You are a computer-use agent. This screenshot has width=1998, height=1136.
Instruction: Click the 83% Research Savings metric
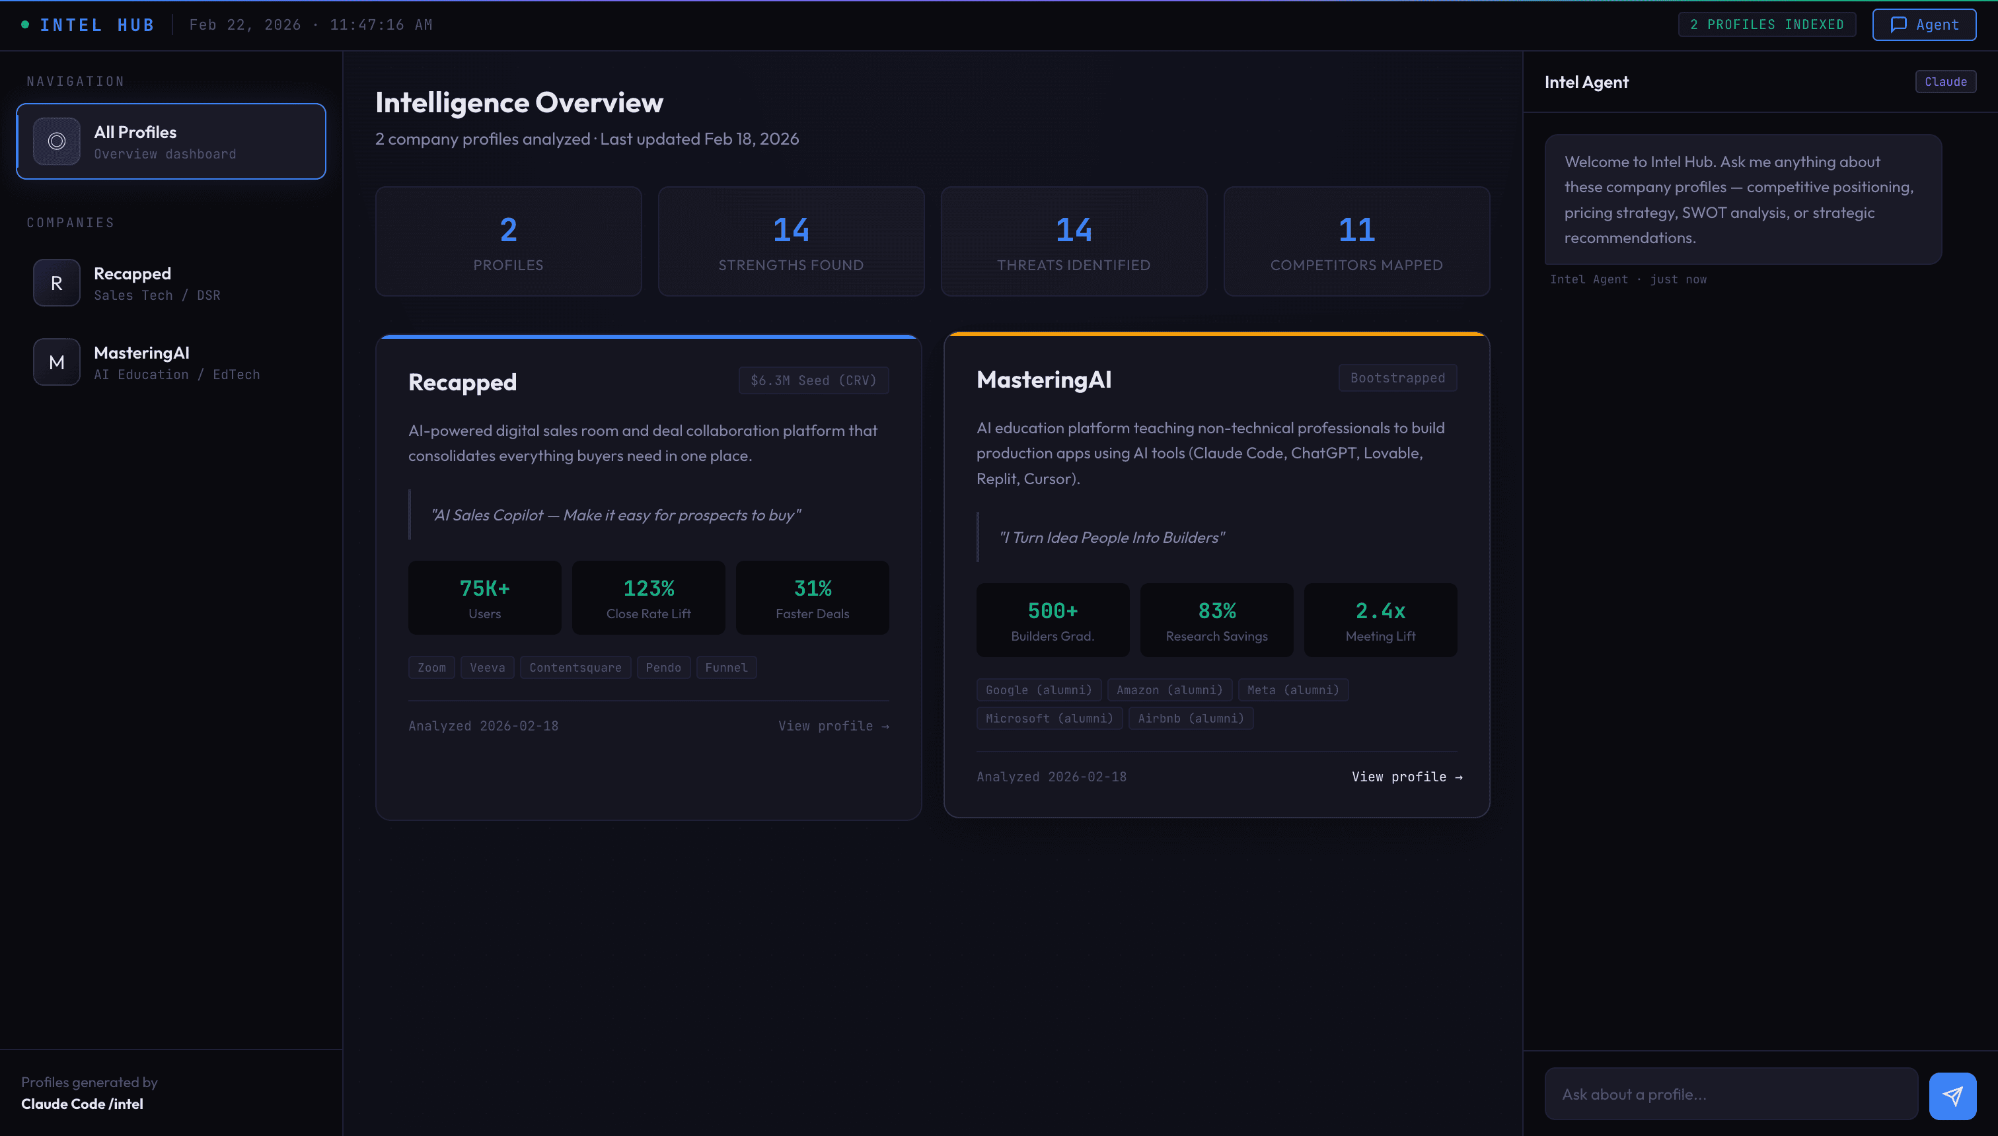1216,620
